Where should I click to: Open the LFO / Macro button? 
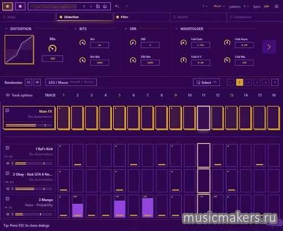click(71, 82)
